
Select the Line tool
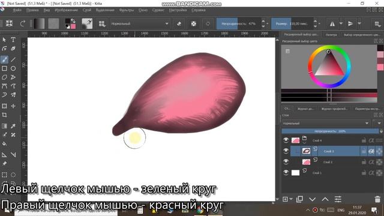(x=13, y=59)
